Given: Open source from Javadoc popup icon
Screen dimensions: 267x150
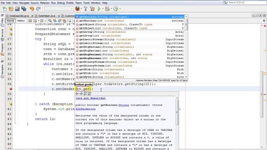Looking at the screenshot, I should (89, 94).
